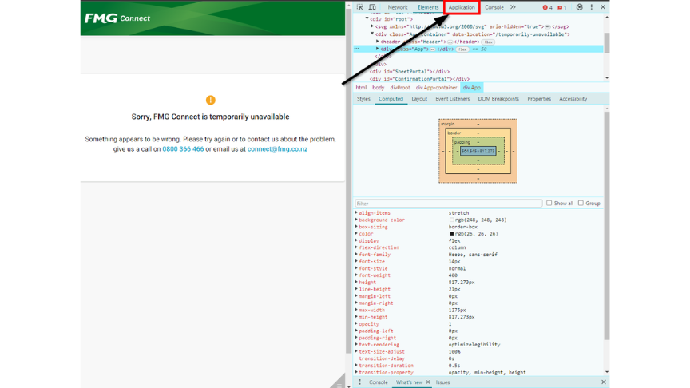Select the Computed subtab
The height and width of the screenshot is (388, 690).
(391, 99)
